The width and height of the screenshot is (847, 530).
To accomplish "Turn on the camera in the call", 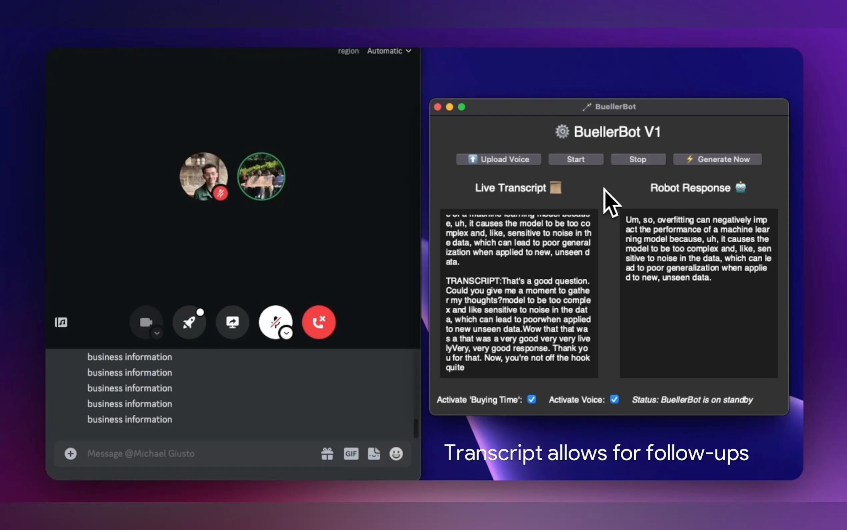I will click(145, 321).
